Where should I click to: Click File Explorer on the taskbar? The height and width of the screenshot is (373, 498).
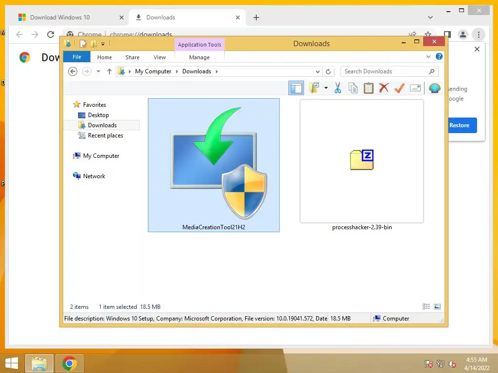tap(39, 363)
